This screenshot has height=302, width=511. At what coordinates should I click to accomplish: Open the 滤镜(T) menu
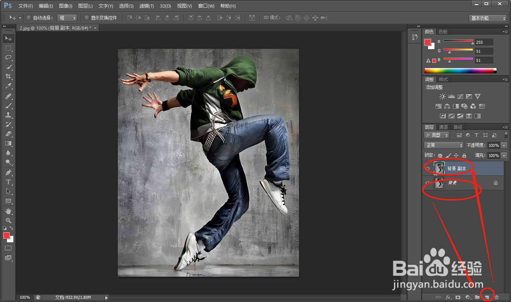(146, 6)
